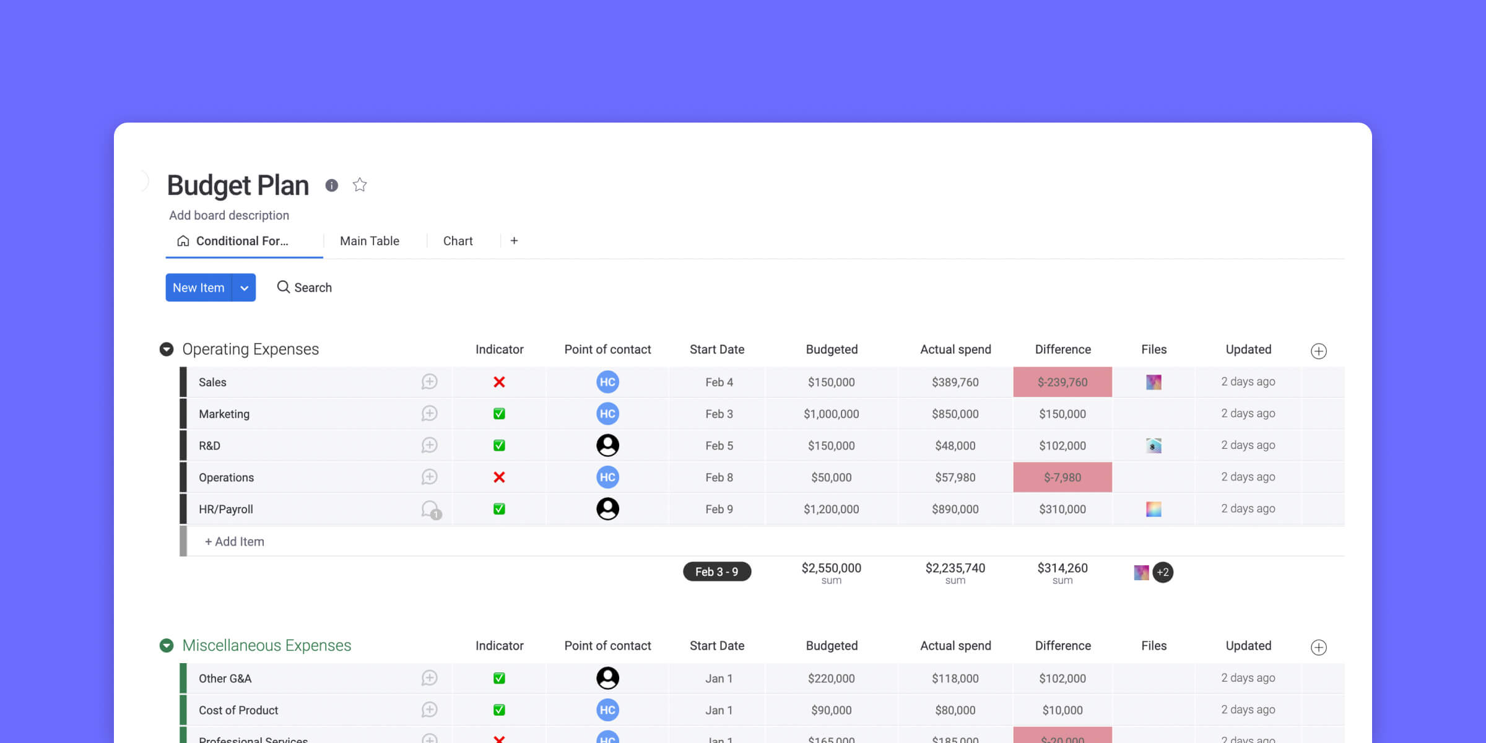
Task: Toggle the Operating Expenses group collapse arrow
Action: point(167,349)
